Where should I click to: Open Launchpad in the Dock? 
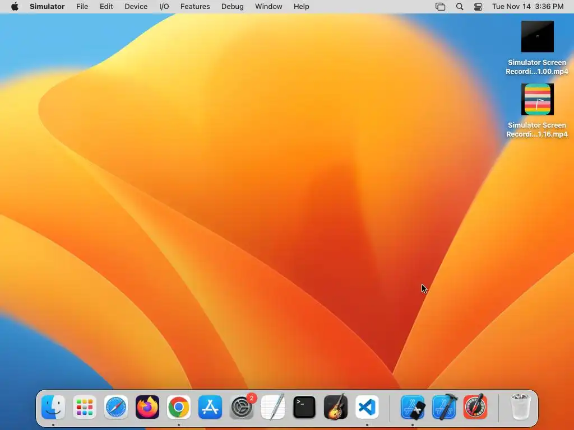85,407
